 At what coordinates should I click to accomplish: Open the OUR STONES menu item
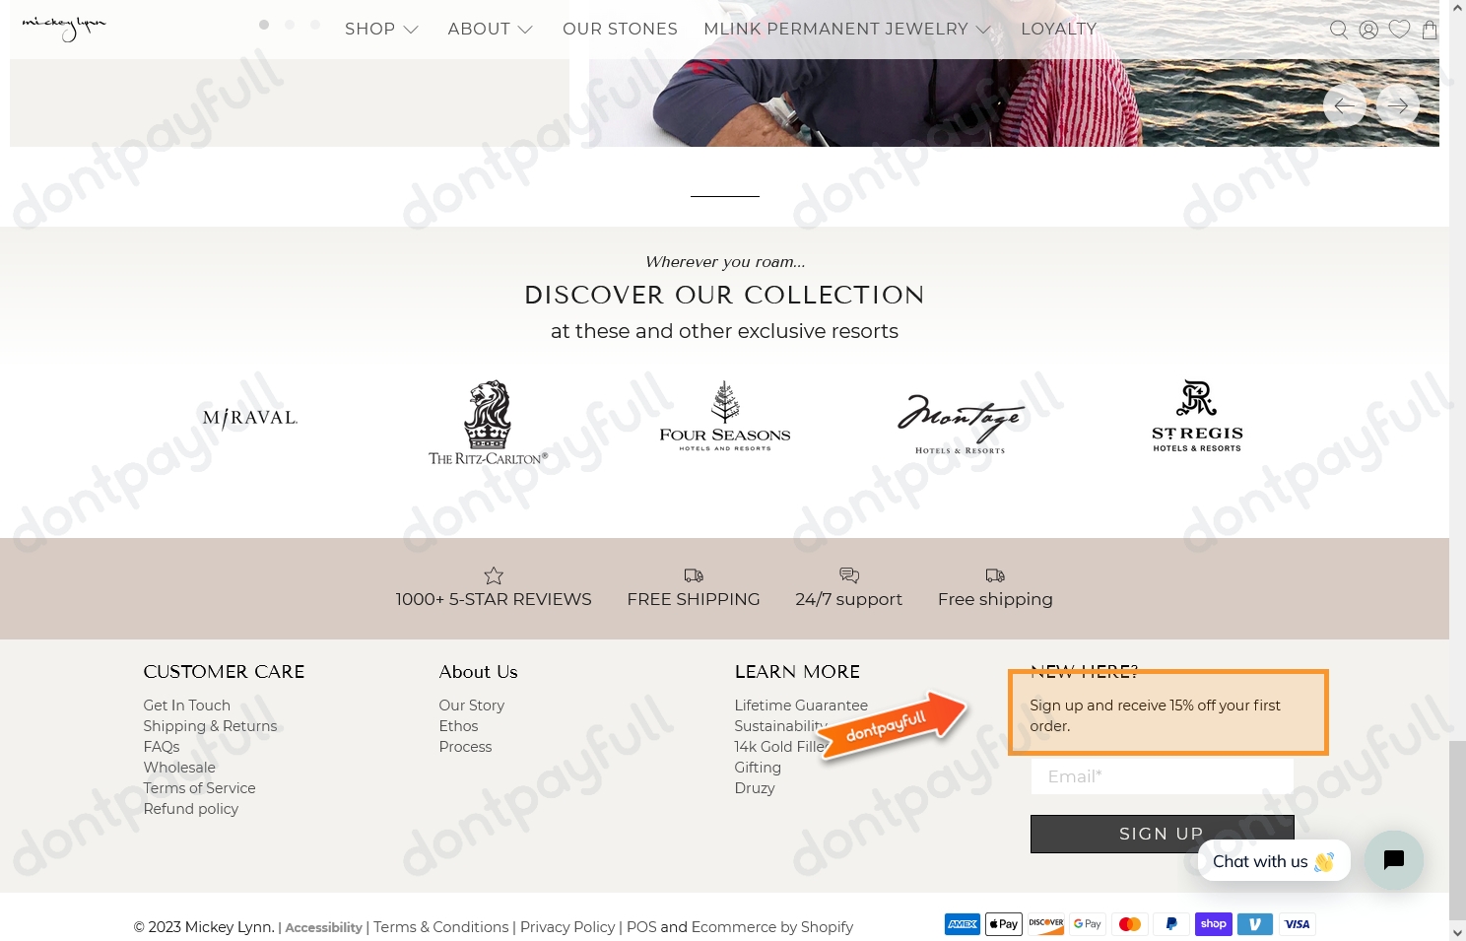point(620,29)
